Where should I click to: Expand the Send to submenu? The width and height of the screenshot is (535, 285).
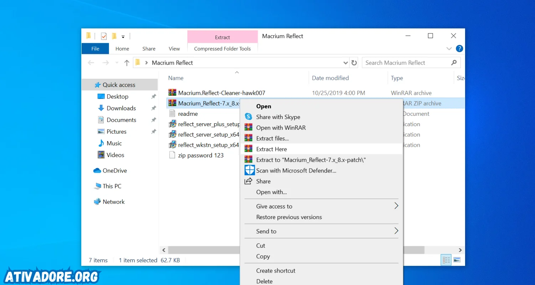click(x=396, y=230)
